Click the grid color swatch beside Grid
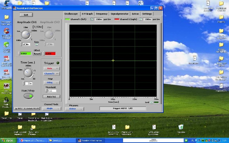229x143 pixels. (x=156, y=102)
